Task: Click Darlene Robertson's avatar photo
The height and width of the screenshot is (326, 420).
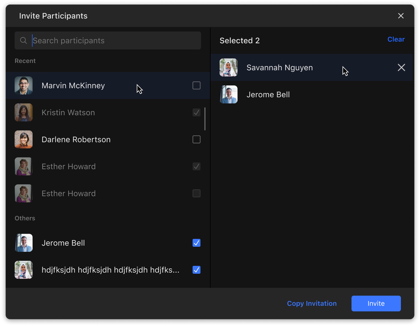Action: [24, 139]
